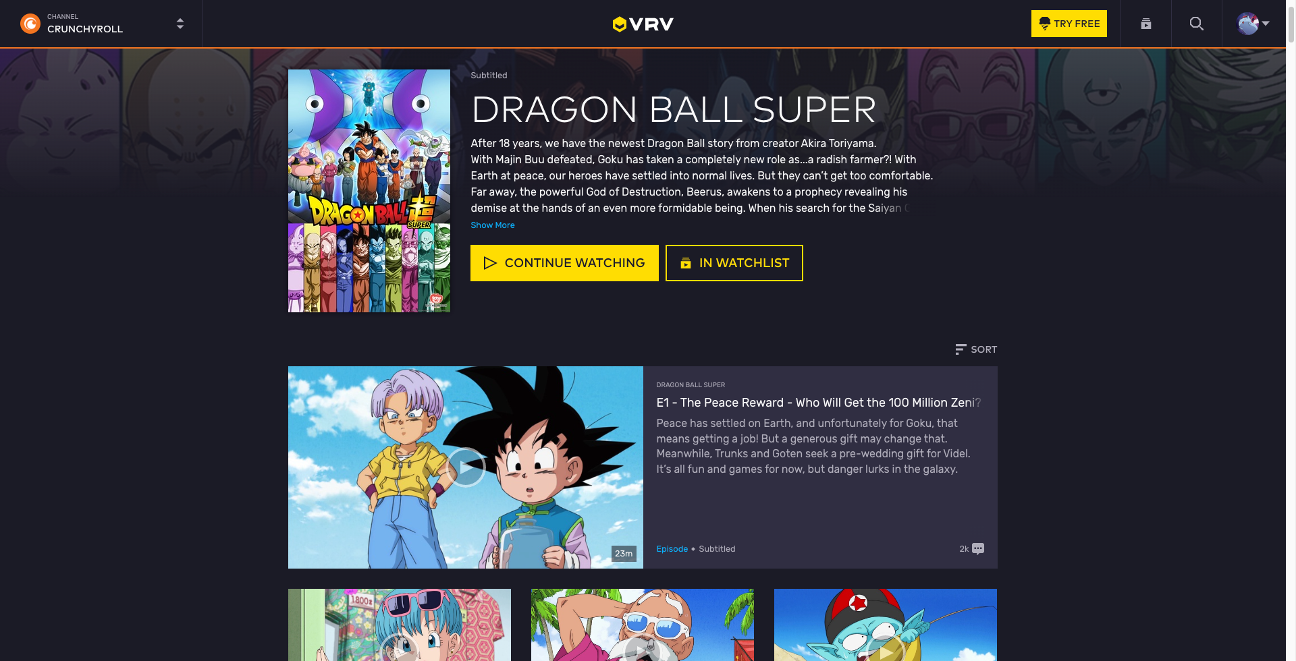Expand the Crunchyroll channel selector arrows

click(180, 24)
